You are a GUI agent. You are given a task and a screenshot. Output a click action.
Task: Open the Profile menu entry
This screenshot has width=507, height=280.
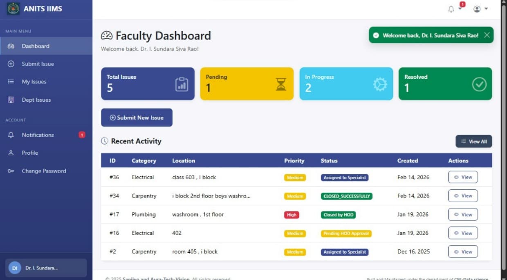46,153
